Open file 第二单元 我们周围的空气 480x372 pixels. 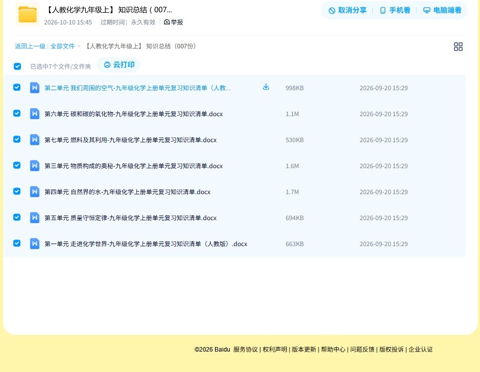coord(137,88)
